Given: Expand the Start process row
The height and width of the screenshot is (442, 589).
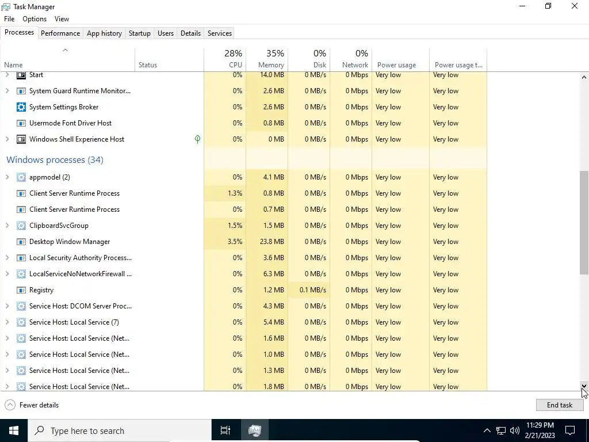Looking at the screenshot, I should [7, 75].
